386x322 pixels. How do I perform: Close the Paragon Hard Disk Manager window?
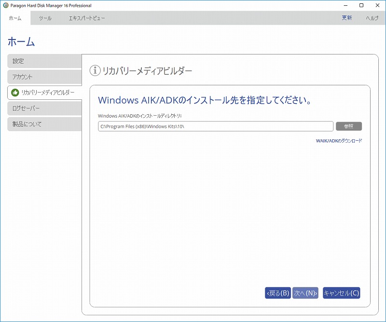[377, 5]
